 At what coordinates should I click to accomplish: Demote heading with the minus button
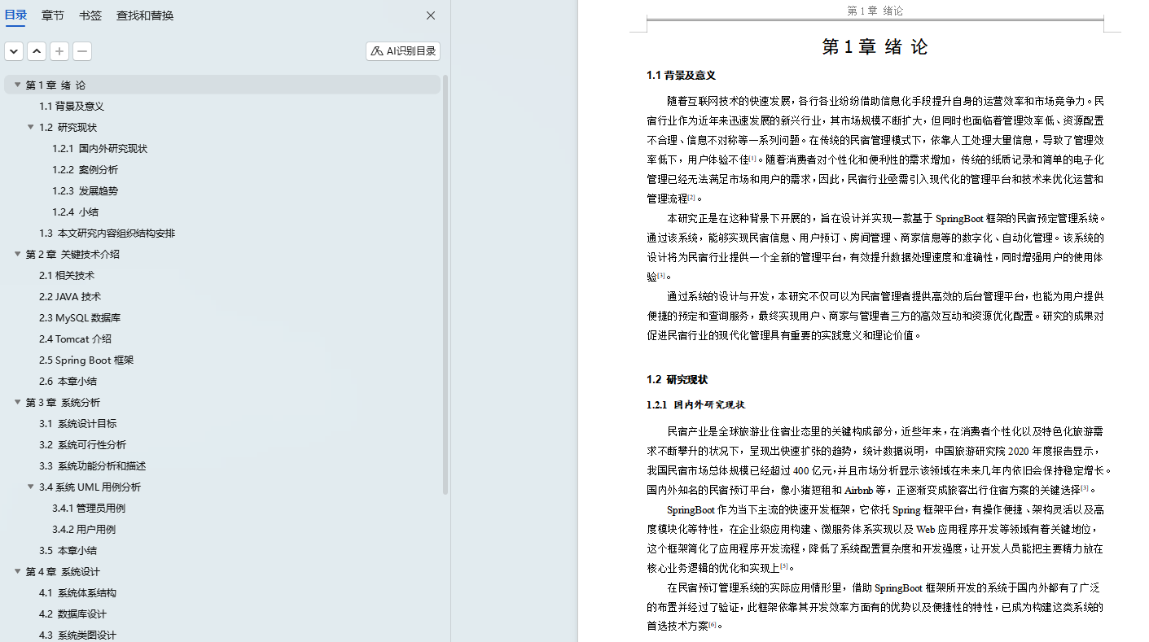coord(82,51)
